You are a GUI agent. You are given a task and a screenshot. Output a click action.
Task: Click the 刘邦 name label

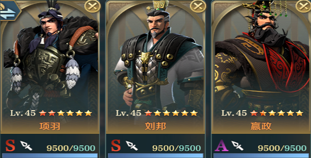pyautogui.click(x=155, y=126)
